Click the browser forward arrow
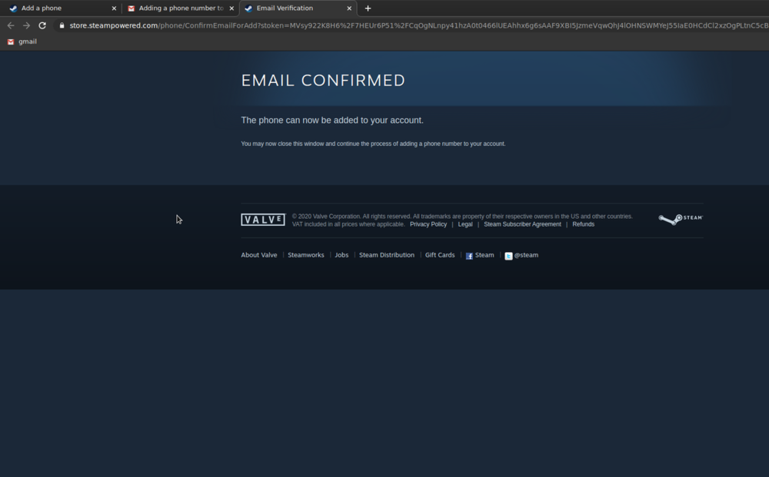Viewport: 769px width, 477px height. (26, 25)
